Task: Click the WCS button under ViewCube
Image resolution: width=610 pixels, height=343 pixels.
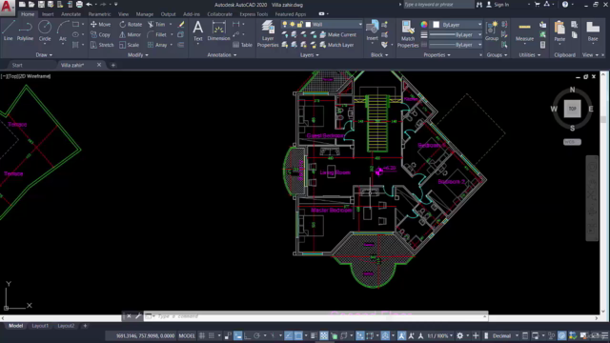Action: pos(572,142)
